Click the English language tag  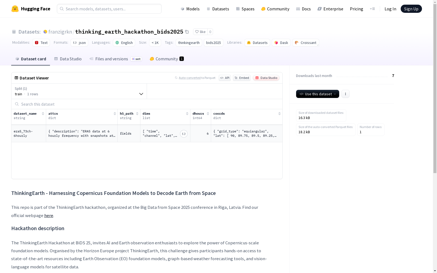click(124, 43)
